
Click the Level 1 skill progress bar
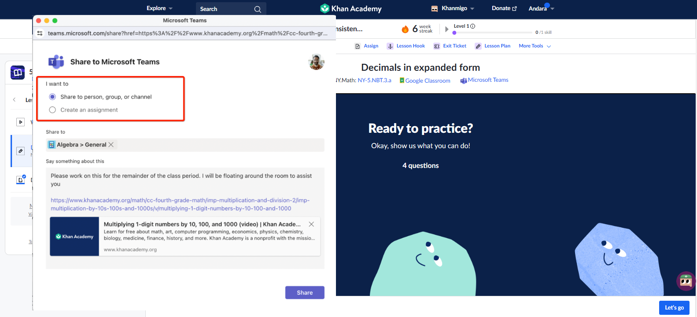(x=492, y=33)
